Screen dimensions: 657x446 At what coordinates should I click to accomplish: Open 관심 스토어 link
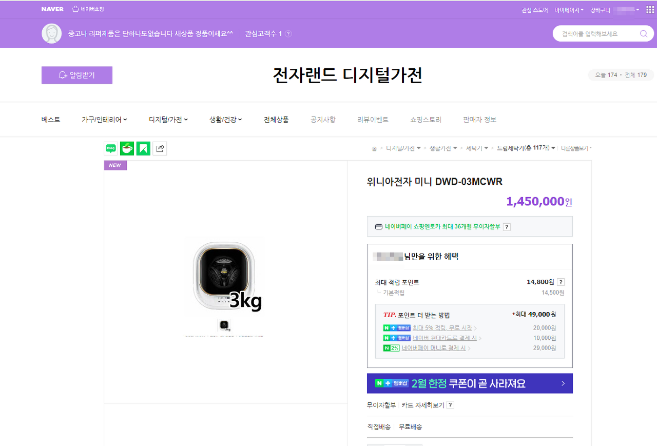[534, 10]
